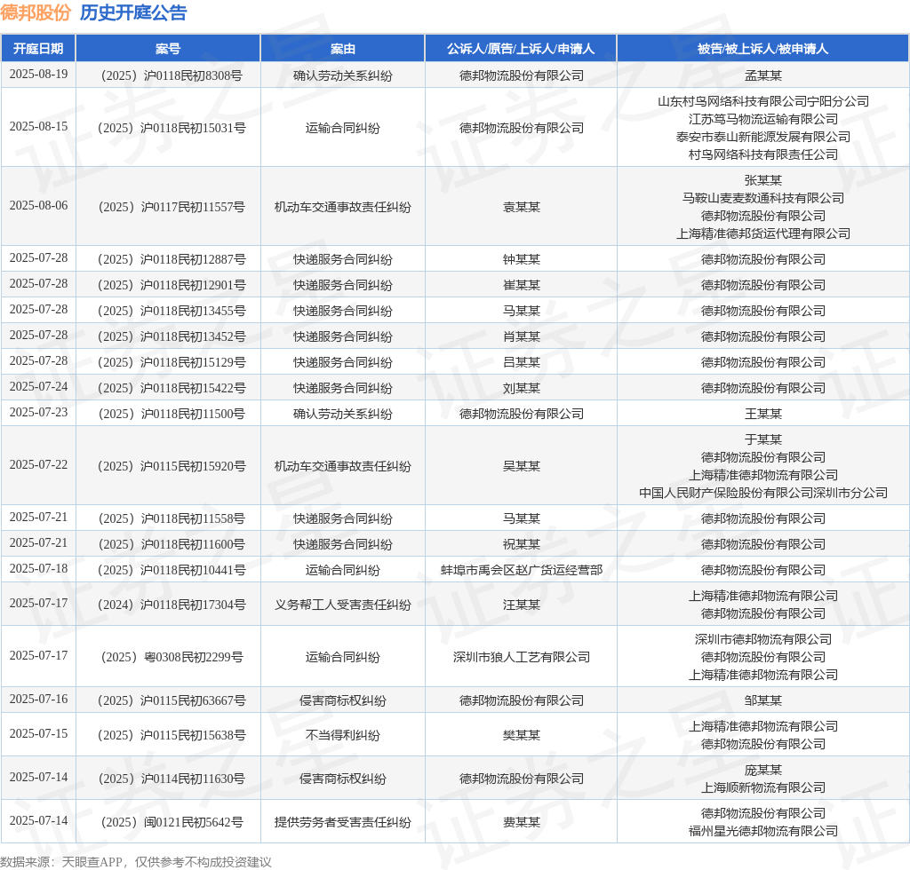
Task: Click plaintiff 袁某某
Action: 521,207
